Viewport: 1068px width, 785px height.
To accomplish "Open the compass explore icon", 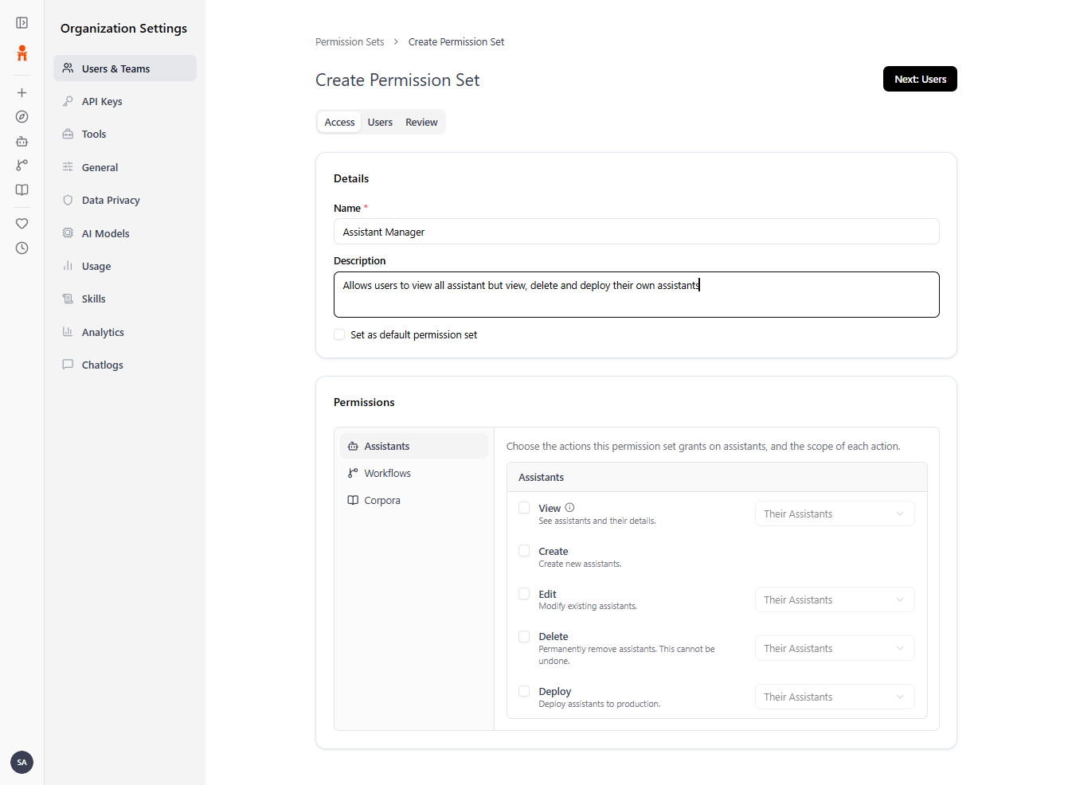I will (x=22, y=117).
